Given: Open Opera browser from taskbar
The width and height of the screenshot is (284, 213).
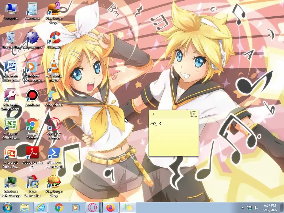Looking at the screenshot, I should [x=93, y=207].
